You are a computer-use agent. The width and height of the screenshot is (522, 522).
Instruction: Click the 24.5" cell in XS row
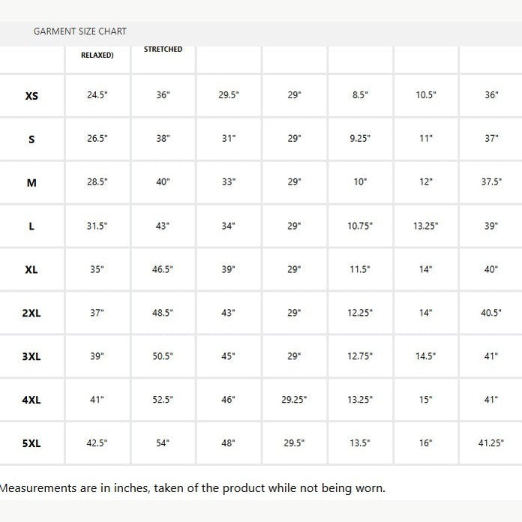point(97,95)
